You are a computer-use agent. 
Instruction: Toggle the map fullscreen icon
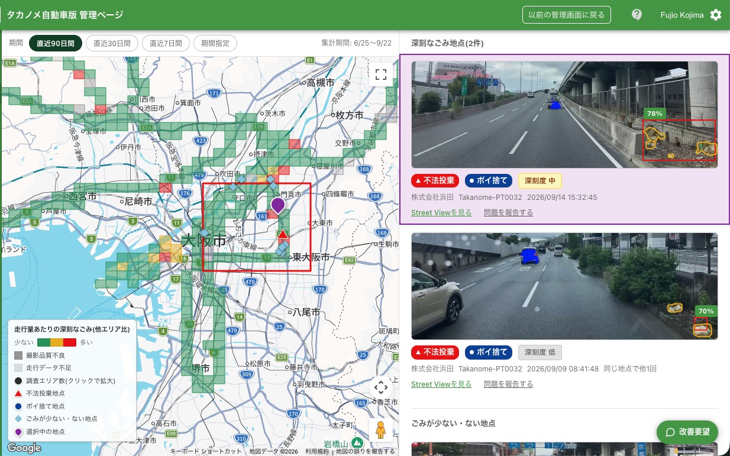pyautogui.click(x=381, y=74)
